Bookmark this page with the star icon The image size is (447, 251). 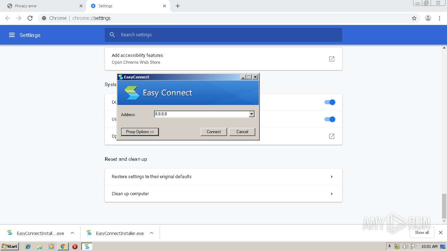414,18
